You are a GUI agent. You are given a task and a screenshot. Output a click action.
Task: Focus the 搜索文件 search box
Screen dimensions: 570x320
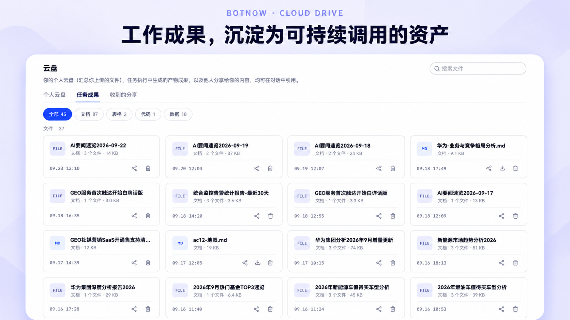[x=478, y=68]
